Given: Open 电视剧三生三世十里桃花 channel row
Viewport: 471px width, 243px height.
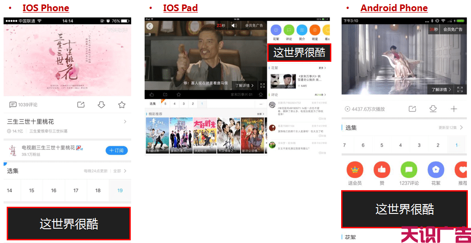Looking at the screenshot, I should point(67,150).
